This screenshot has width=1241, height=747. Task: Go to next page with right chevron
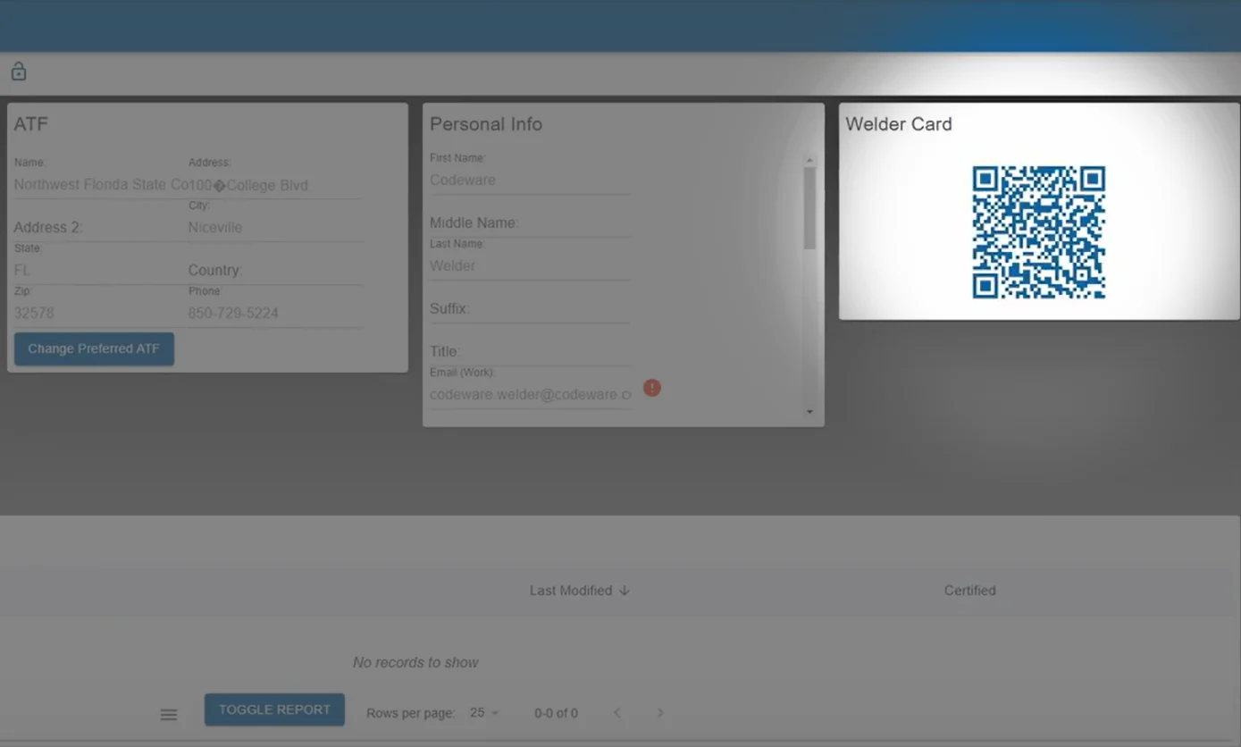click(660, 712)
